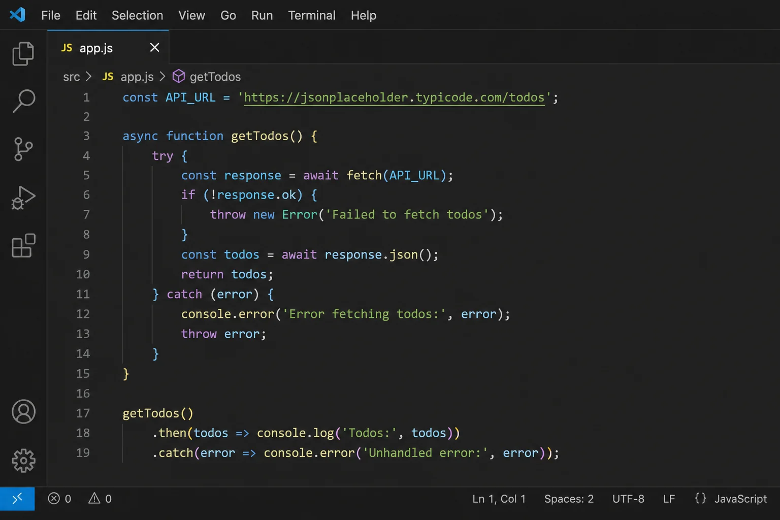Select the app.js editor tab
This screenshot has height=520, width=780.
[108, 47]
